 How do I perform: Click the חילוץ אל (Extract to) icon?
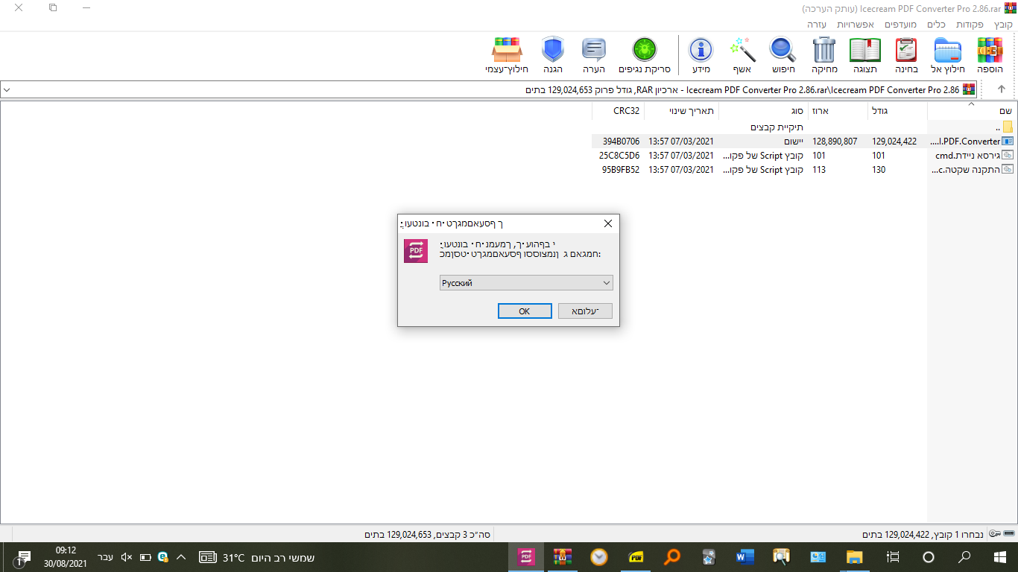coord(948,55)
